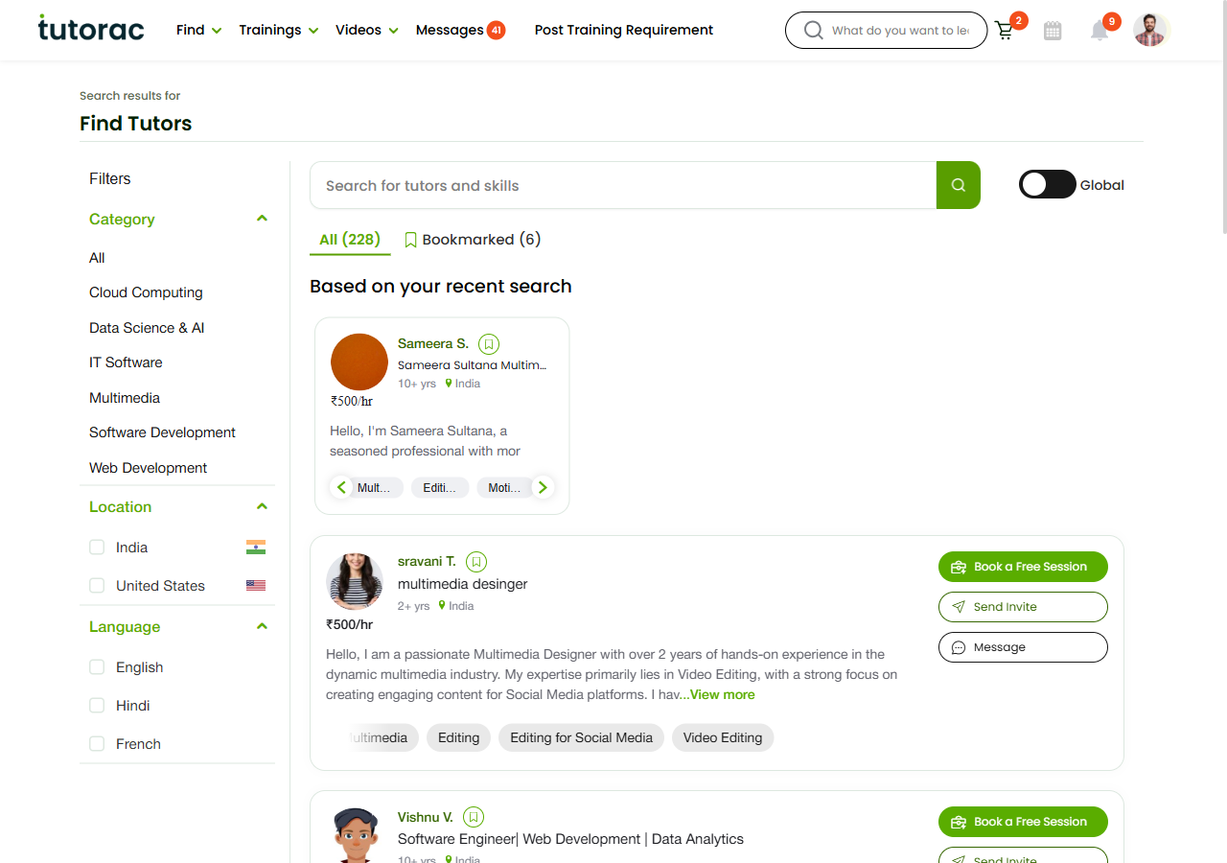The height and width of the screenshot is (863, 1227).
Task: Book a Free Session with Vishnu V.
Action: click(x=1023, y=822)
